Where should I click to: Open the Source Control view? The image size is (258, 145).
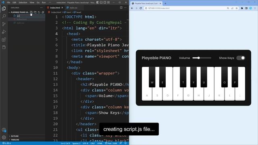click(4, 24)
